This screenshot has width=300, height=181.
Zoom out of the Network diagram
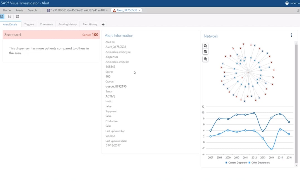(x=205, y=51)
